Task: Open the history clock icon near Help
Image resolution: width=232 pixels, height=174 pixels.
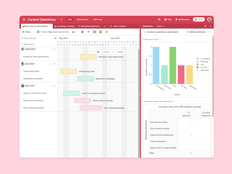Action: point(159,19)
